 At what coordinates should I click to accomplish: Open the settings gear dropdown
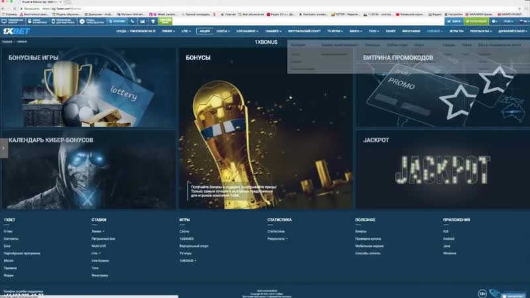(x=494, y=21)
